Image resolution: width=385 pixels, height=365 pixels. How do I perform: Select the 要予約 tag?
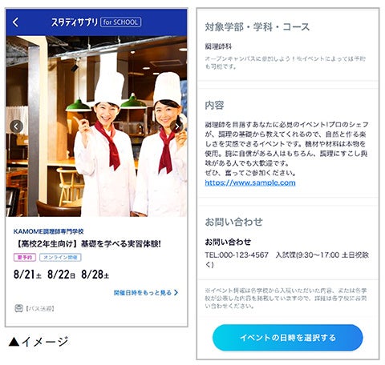pyautogui.click(x=25, y=258)
